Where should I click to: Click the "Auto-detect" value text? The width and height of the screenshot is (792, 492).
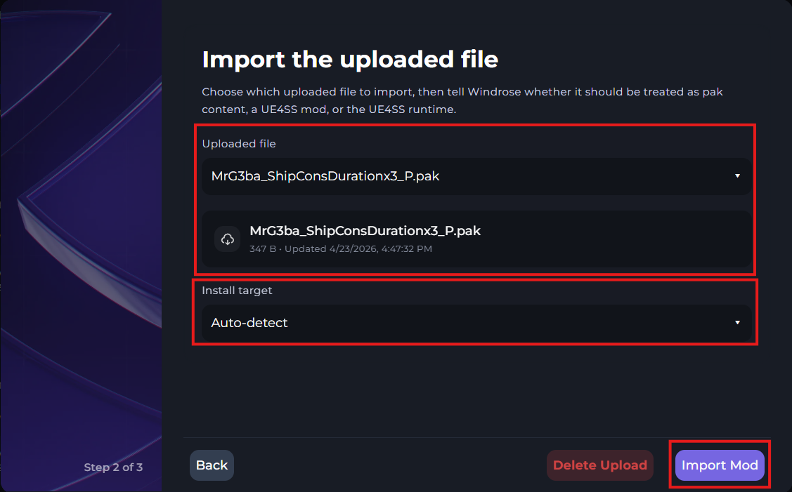(x=249, y=323)
